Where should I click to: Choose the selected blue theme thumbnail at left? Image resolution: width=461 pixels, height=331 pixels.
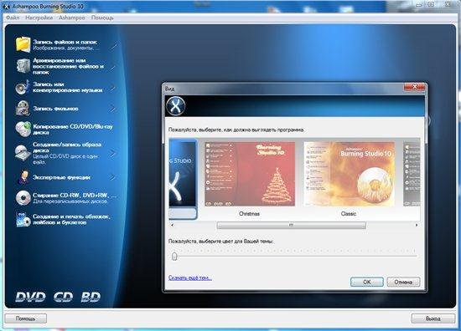[x=183, y=174]
